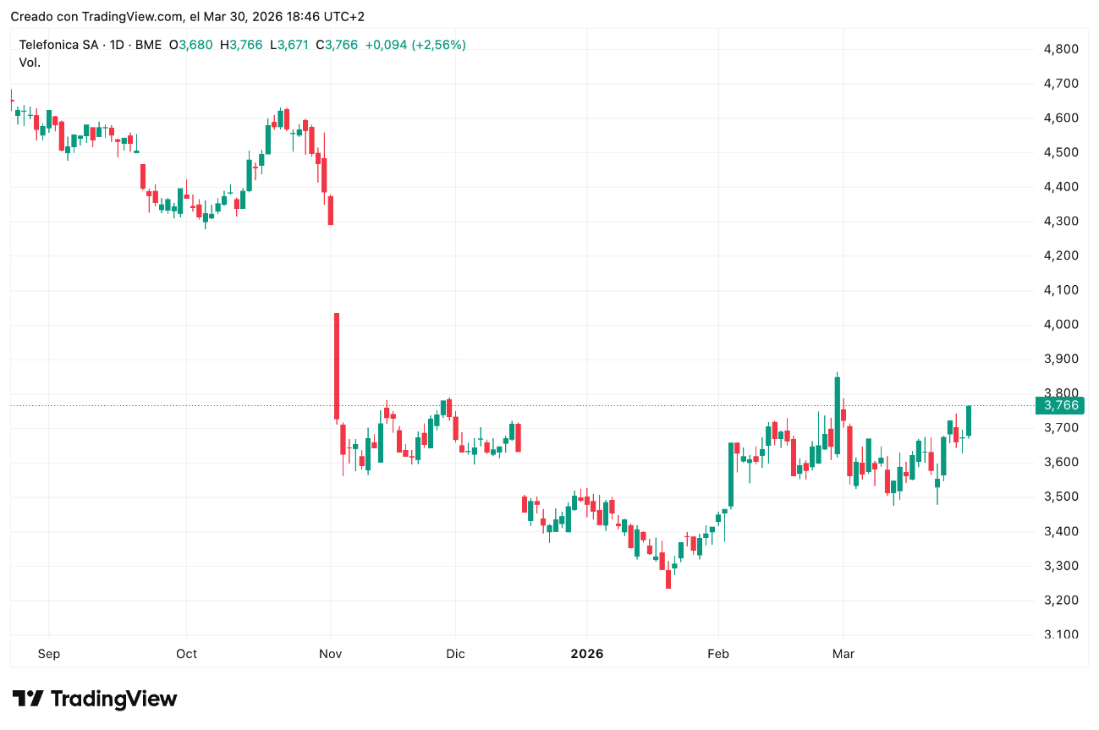Click the last green candle on the chart
This screenshot has width=1099, height=730.
point(968,420)
